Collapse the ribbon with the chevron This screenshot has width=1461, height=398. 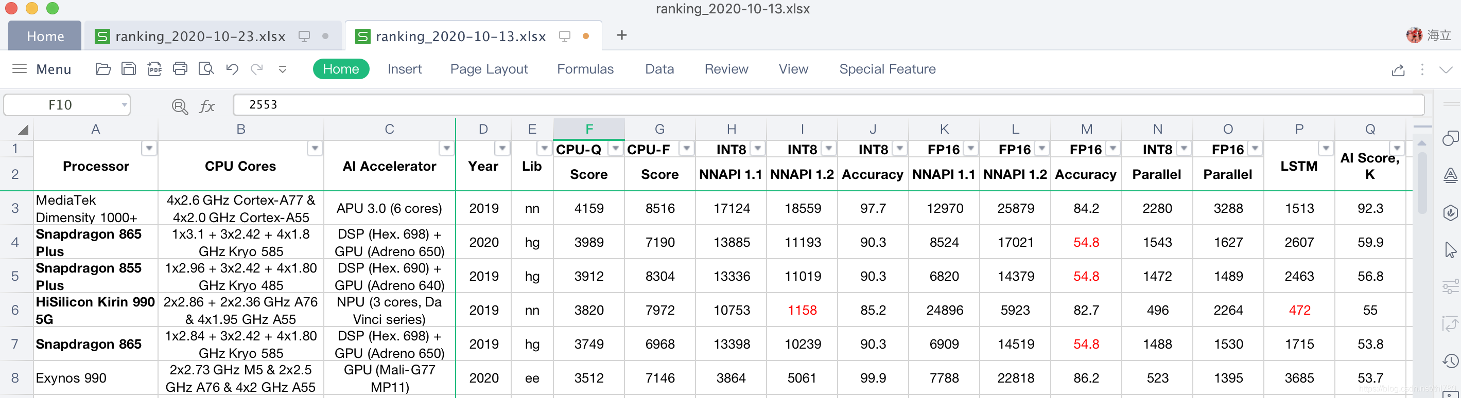(1446, 69)
